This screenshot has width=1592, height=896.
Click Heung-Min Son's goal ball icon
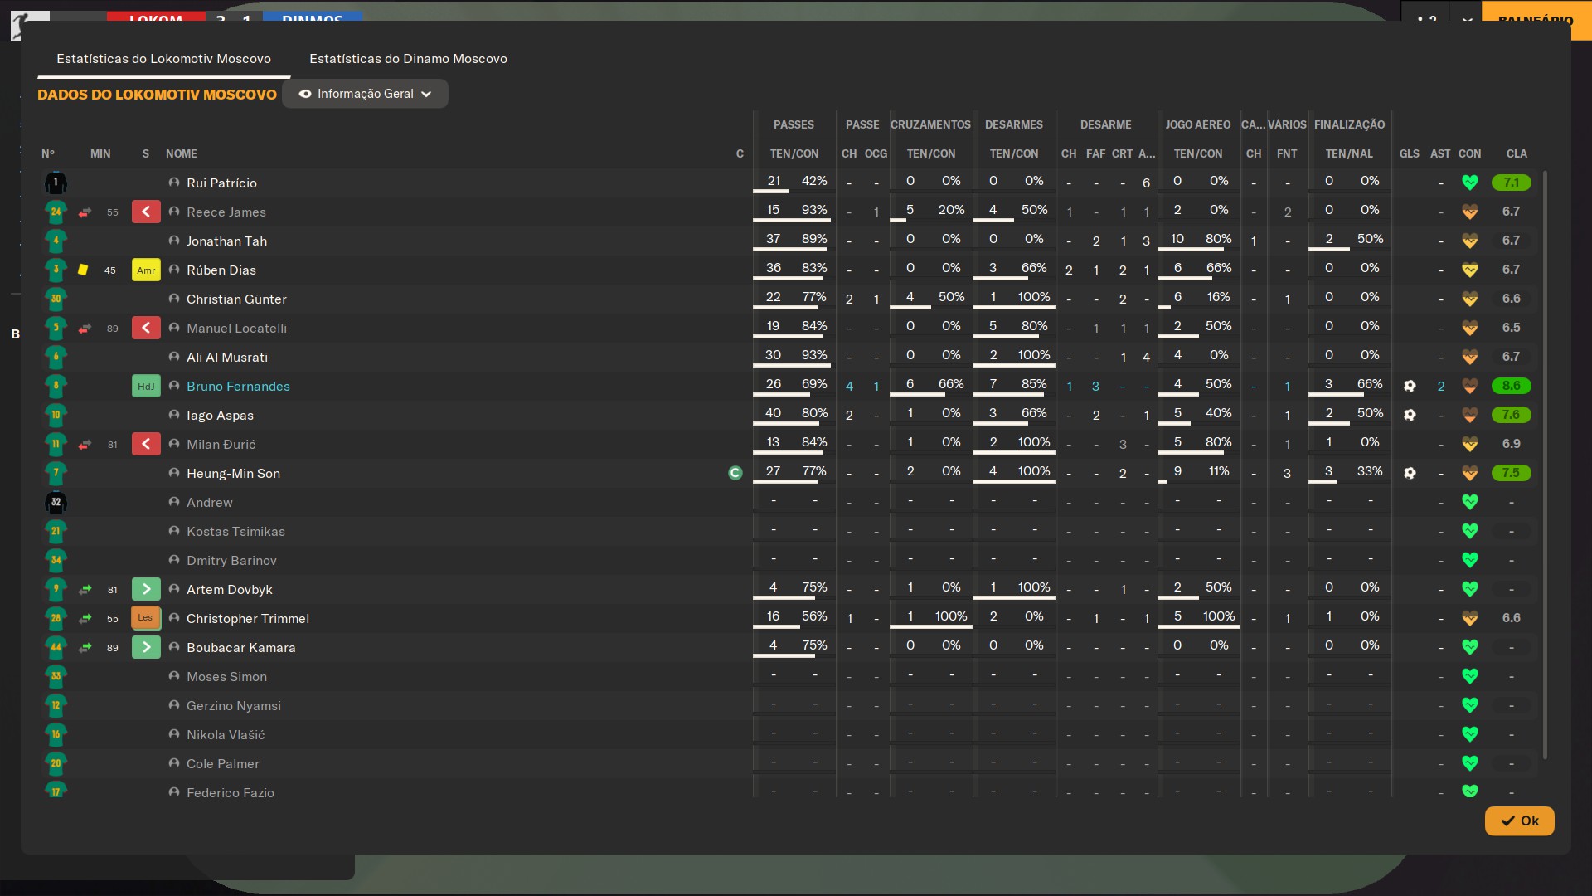coord(1410,473)
